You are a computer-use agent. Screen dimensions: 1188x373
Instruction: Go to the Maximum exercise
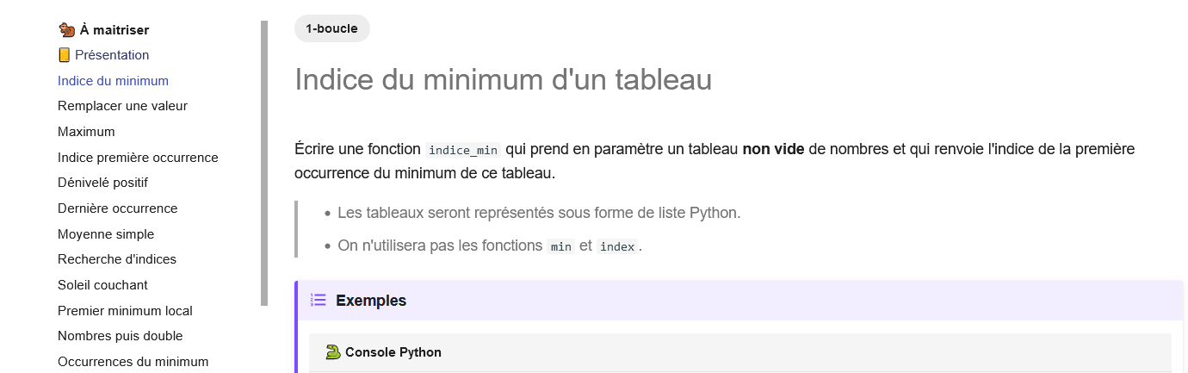coord(86,132)
